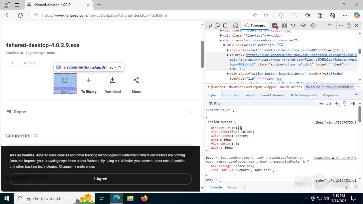Open the DevTools Welcome home icon
This screenshot has width=363, height=204.
pyautogui.click(x=235, y=25)
